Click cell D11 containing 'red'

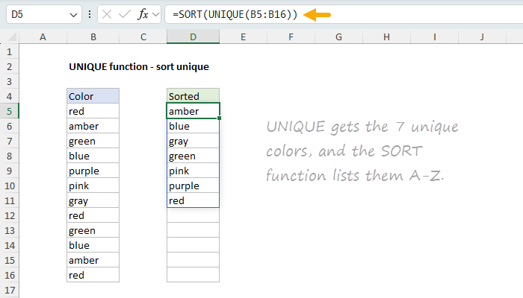pyautogui.click(x=193, y=200)
